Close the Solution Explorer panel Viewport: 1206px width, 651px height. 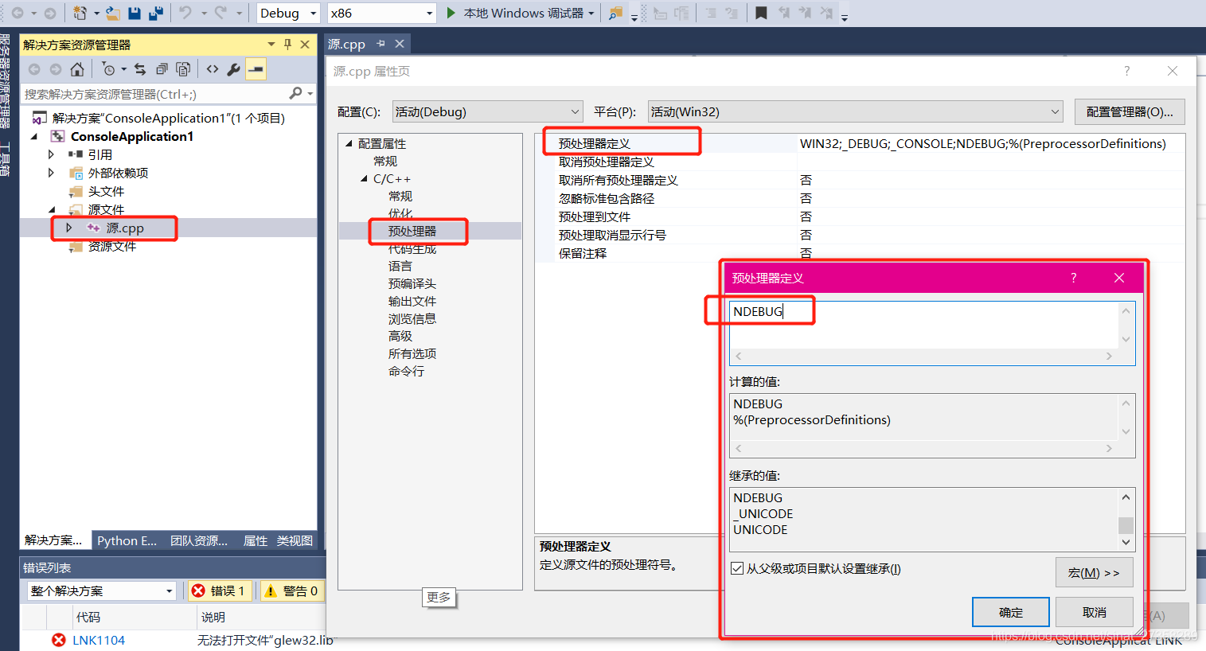[305, 45]
